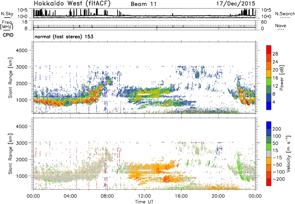Image resolution: width=295 pixels, height=204 pixels.
Task: Click 'Slant Range [km]' on the velocity panel
Action: [10, 154]
